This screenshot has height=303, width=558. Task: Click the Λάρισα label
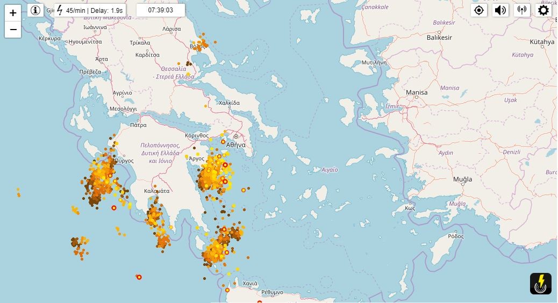click(171, 29)
